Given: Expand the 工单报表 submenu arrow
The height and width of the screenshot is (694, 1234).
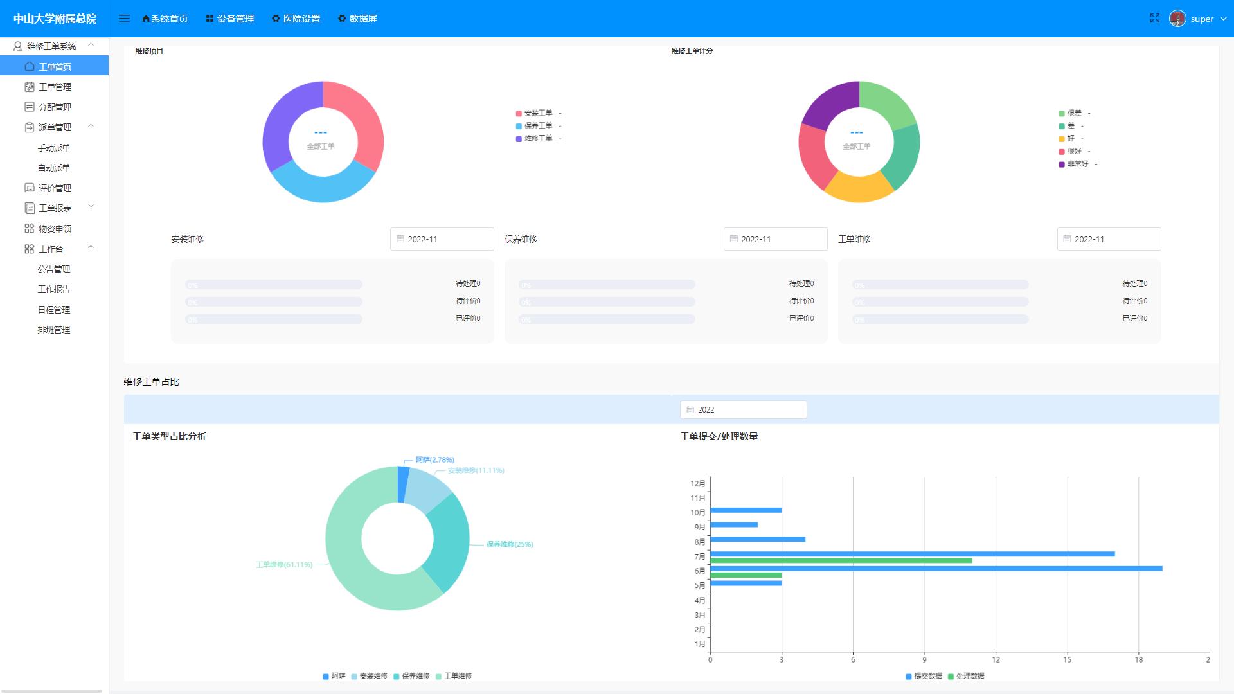Looking at the screenshot, I should click(x=91, y=207).
